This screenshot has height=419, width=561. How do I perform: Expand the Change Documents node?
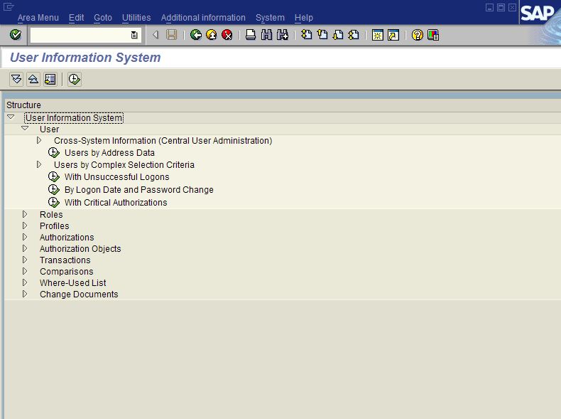click(x=25, y=295)
